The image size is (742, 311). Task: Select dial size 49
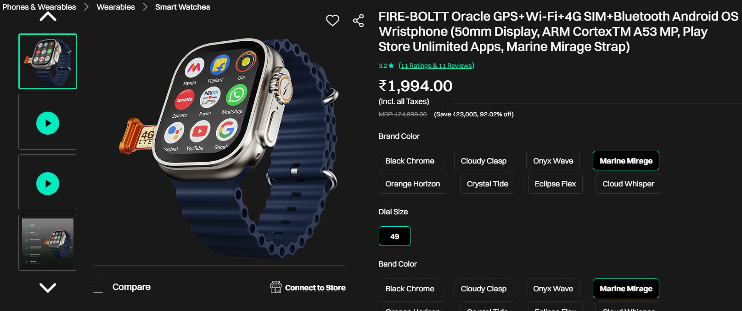[x=394, y=236]
